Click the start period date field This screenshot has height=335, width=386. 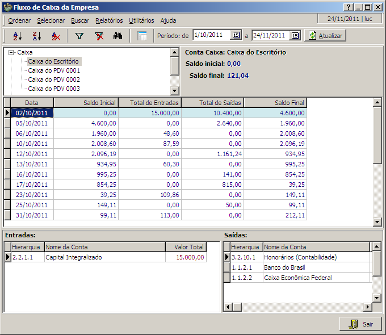click(211, 35)
